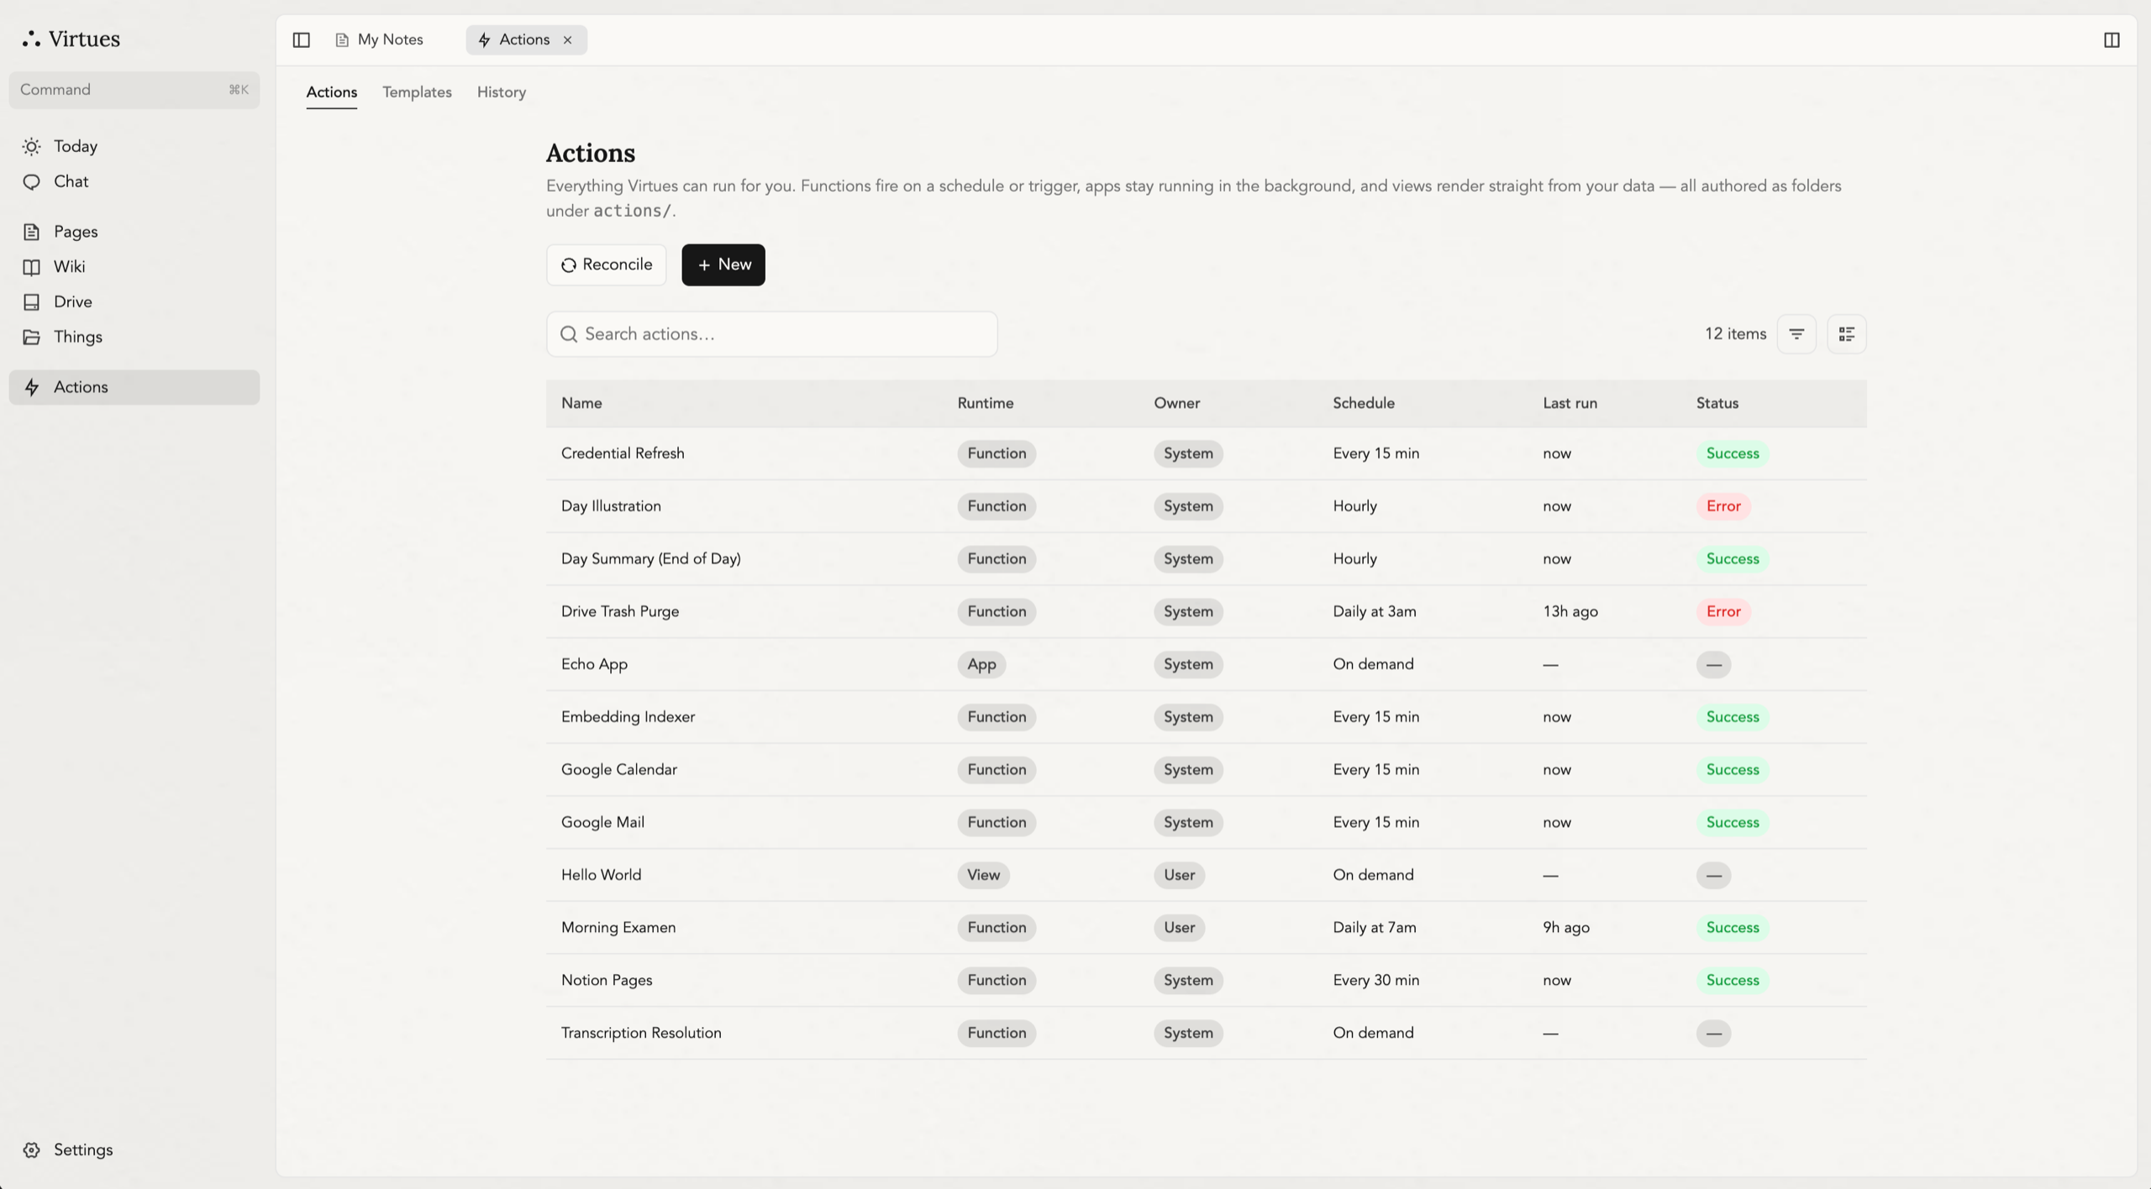Click the User owner badge for Hello World
This screenshot has height=1189, width=2151.
[1179, 875]
